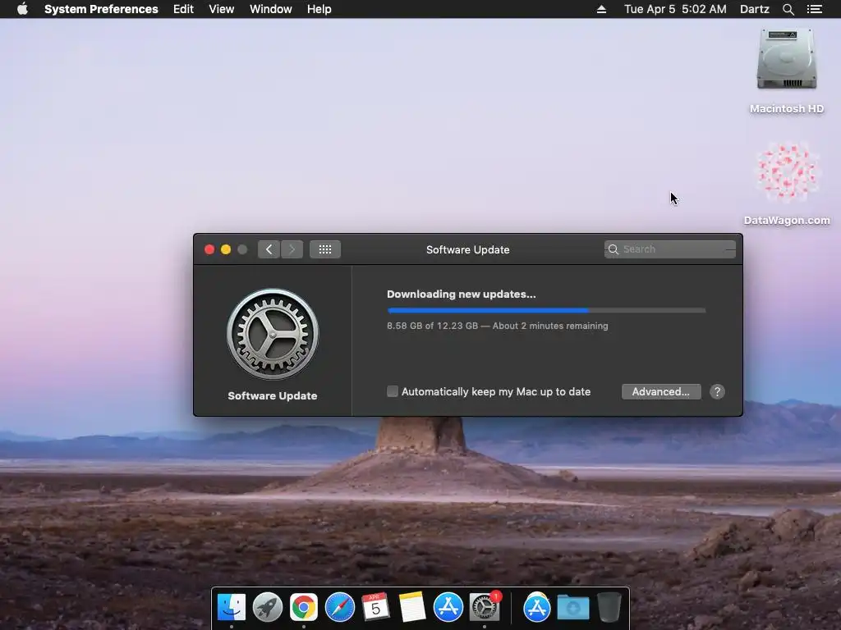Open Launchpad rocket in the Dock
Viewport: 841px width, 630px height.
[x=267, y=607]
